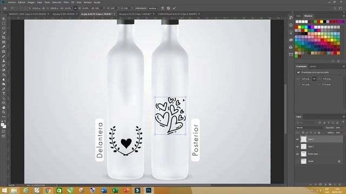Image resolution: width=346 pixels, height=194 pixels.
Task: Open the Opacidad value dropdown arrow
Action: 342,128
